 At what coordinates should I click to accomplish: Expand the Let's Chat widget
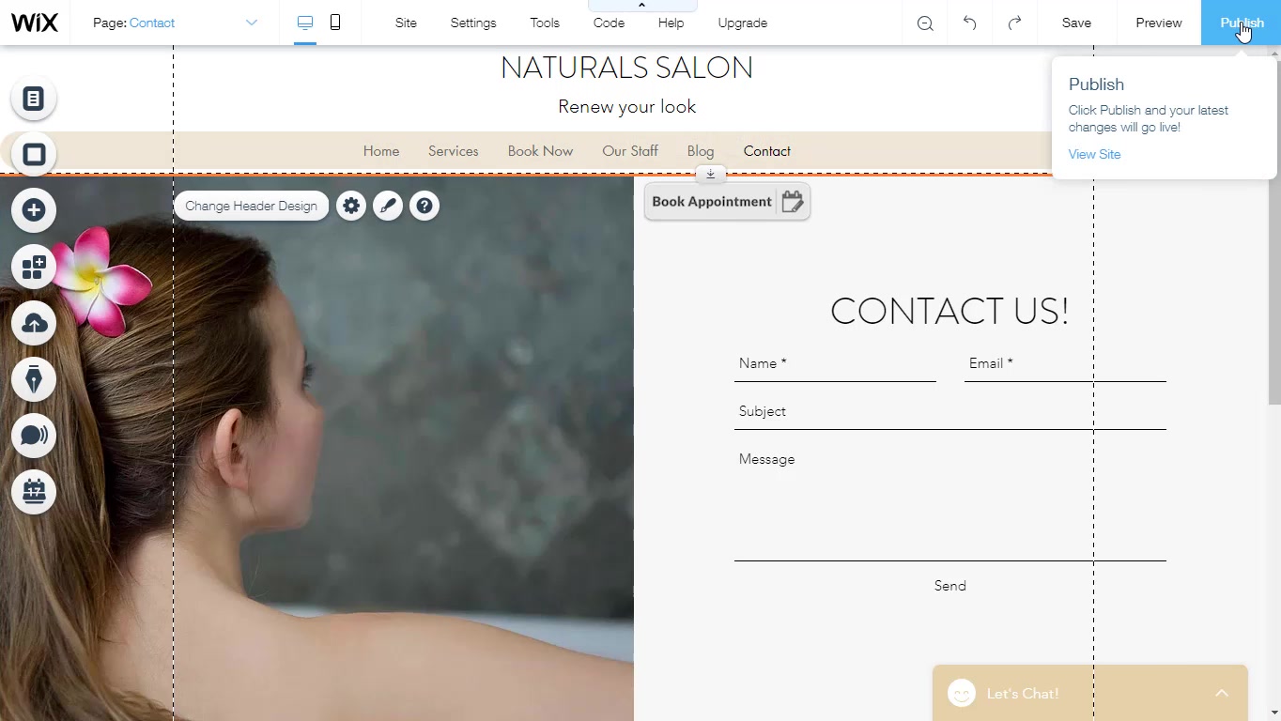(1221, 693)
